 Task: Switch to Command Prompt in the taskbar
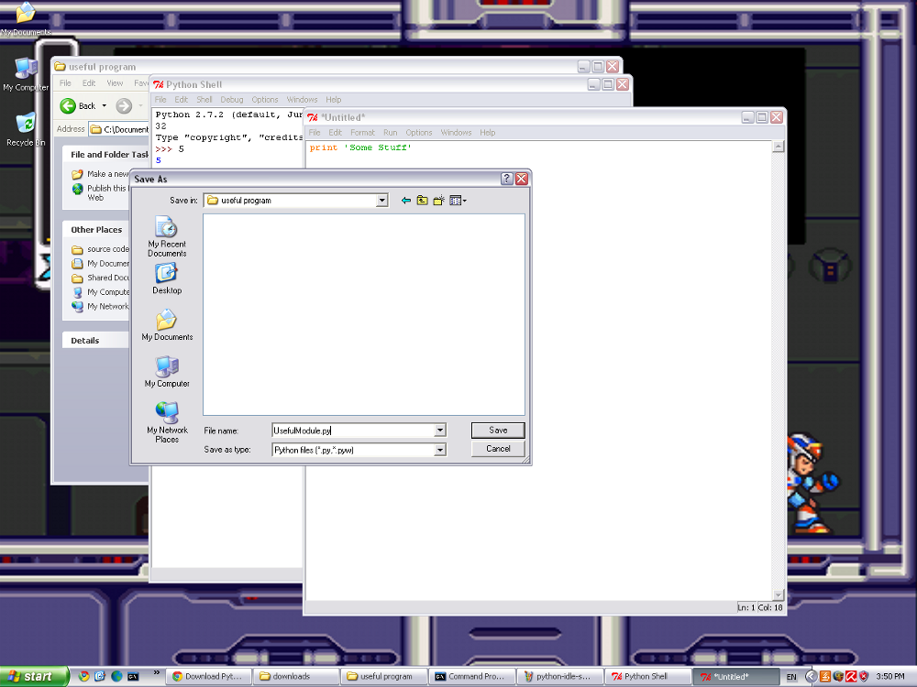point(470,677)
